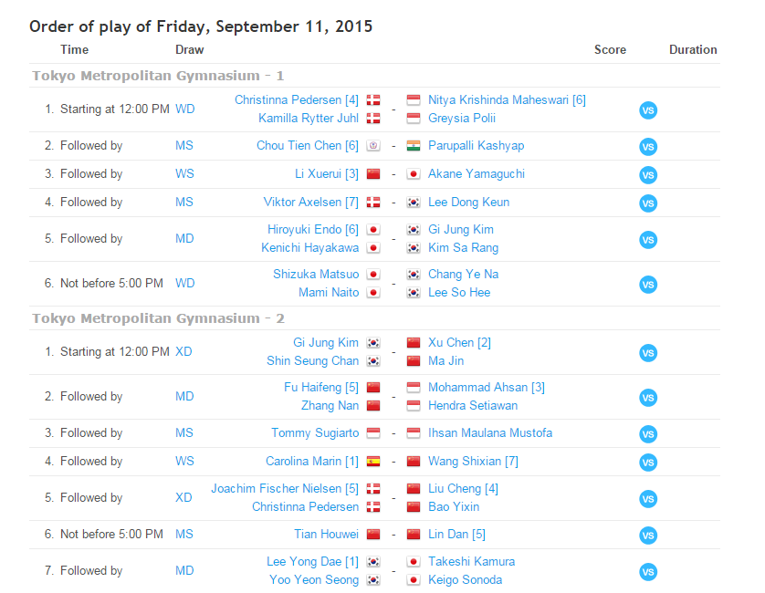This screenshot has height=593, width=765.
Task: Click player link Joachim Fischer Nielsen [5]
Action: click(x=285, y=488)
